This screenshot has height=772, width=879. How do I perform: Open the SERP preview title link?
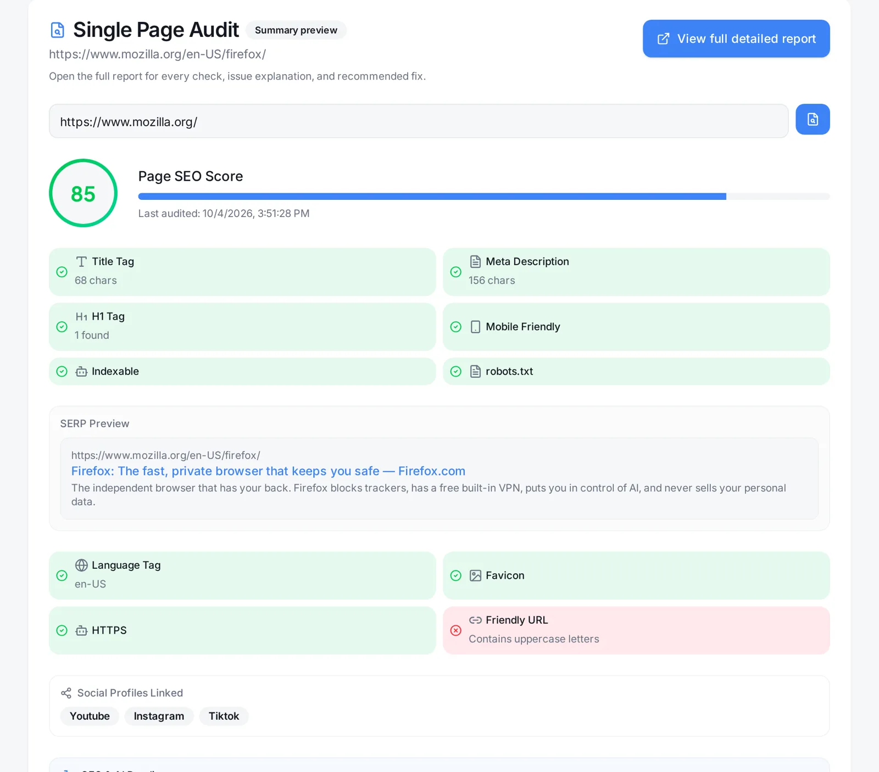point(268,471)
